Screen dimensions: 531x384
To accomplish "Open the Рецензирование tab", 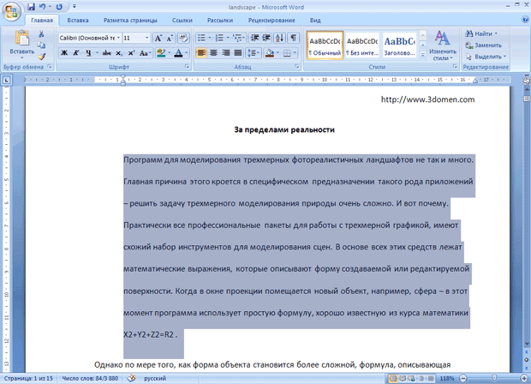I will [271, 21].
